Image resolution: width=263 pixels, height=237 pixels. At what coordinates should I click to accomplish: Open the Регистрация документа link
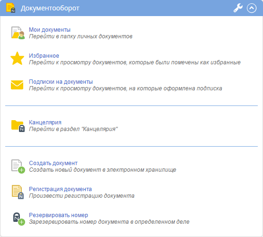60,189
